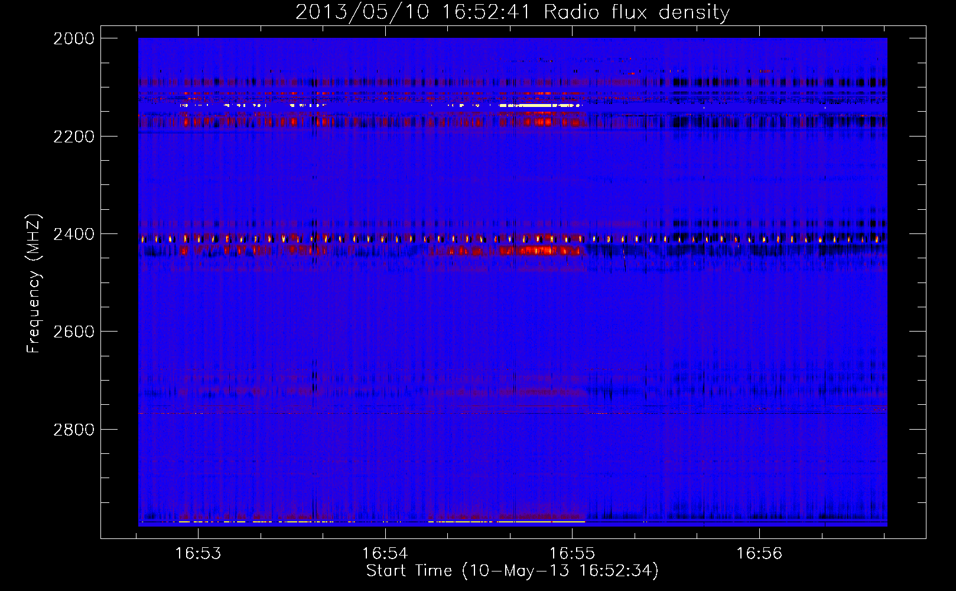Click the 16:53 time tick label
Viewport: 956px width, 591px height.
coord(199,553)
